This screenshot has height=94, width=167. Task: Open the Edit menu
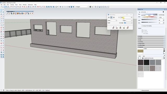(4, 5)
